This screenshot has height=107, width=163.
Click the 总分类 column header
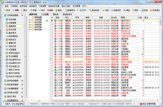pyautogui.click(x=116, y=18)
